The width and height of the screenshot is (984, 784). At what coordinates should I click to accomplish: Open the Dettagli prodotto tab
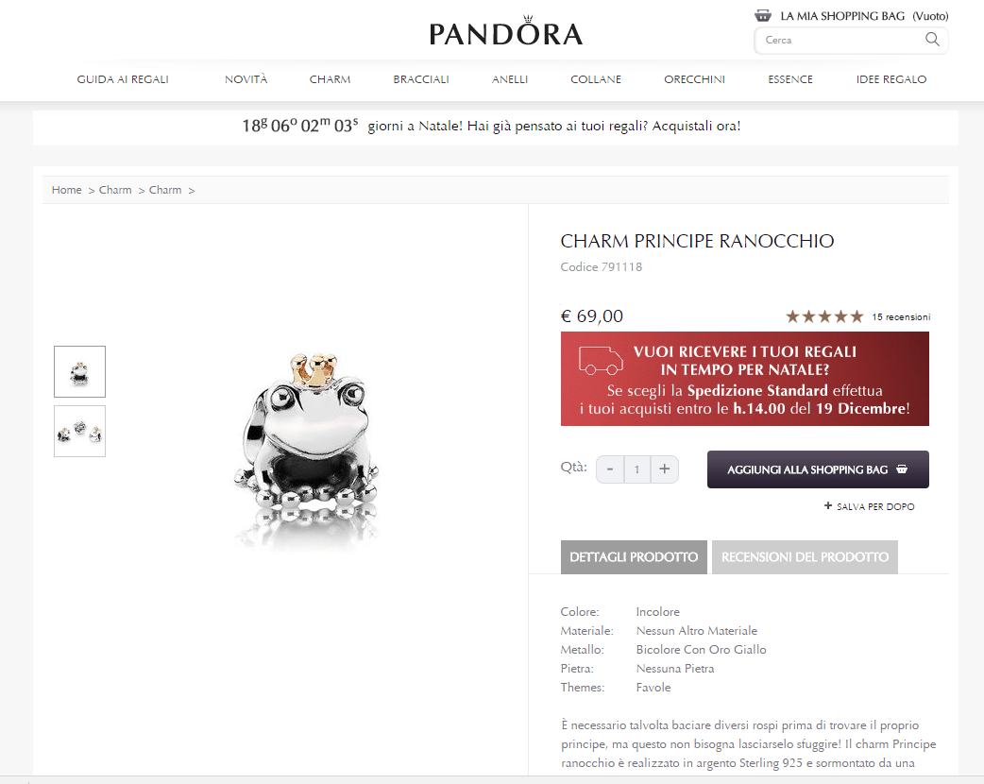coord(634,556)
